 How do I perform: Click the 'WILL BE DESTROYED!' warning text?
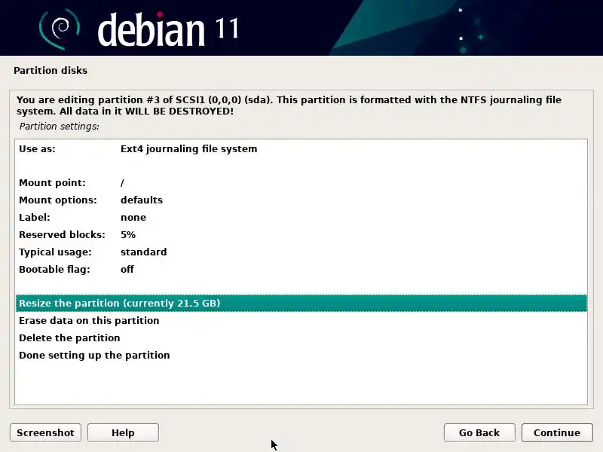pyautogui.click(x=179, y=111)
